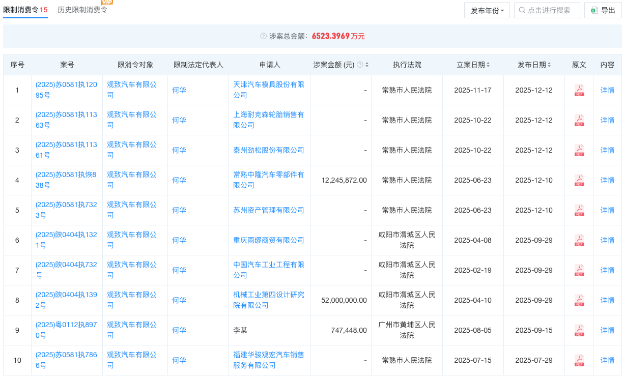Image resolution: width=624 pixels, height=378 pixels.
Task: Open PDF icon for Changshu Zhonglong row
Action: tap(579, 180)
